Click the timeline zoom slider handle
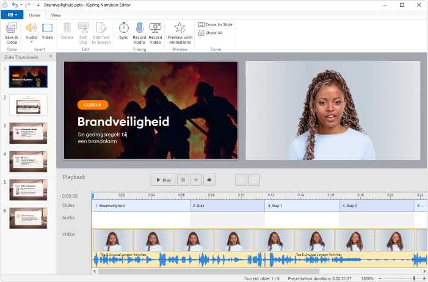The height and width of the screenshot is (282, 428). point(414,278)
